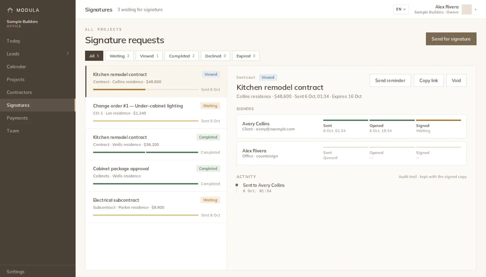Open Calendar in the sidebar
Image resolution: width=486 pixels, height=277 pixels.
(x=37, y=67)
